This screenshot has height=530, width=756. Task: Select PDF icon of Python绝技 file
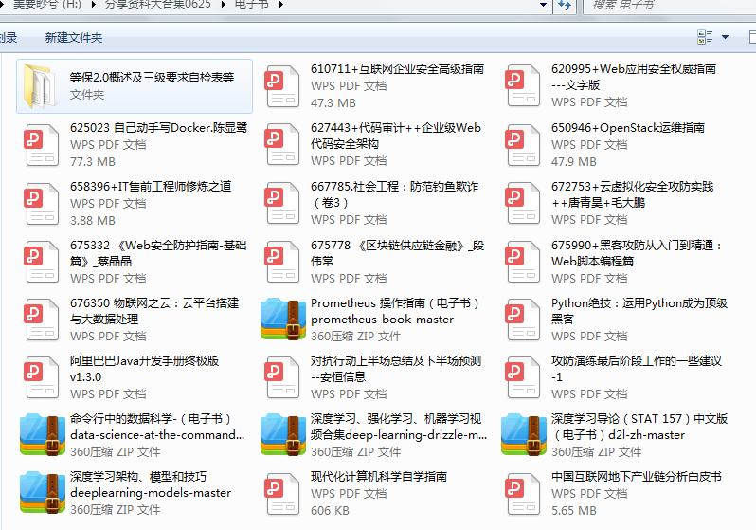[x=523, y=320]
